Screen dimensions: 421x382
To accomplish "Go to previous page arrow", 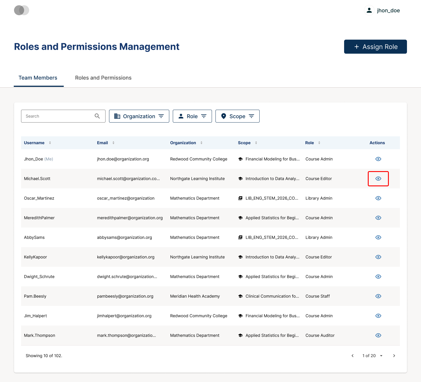I will 353,356.
